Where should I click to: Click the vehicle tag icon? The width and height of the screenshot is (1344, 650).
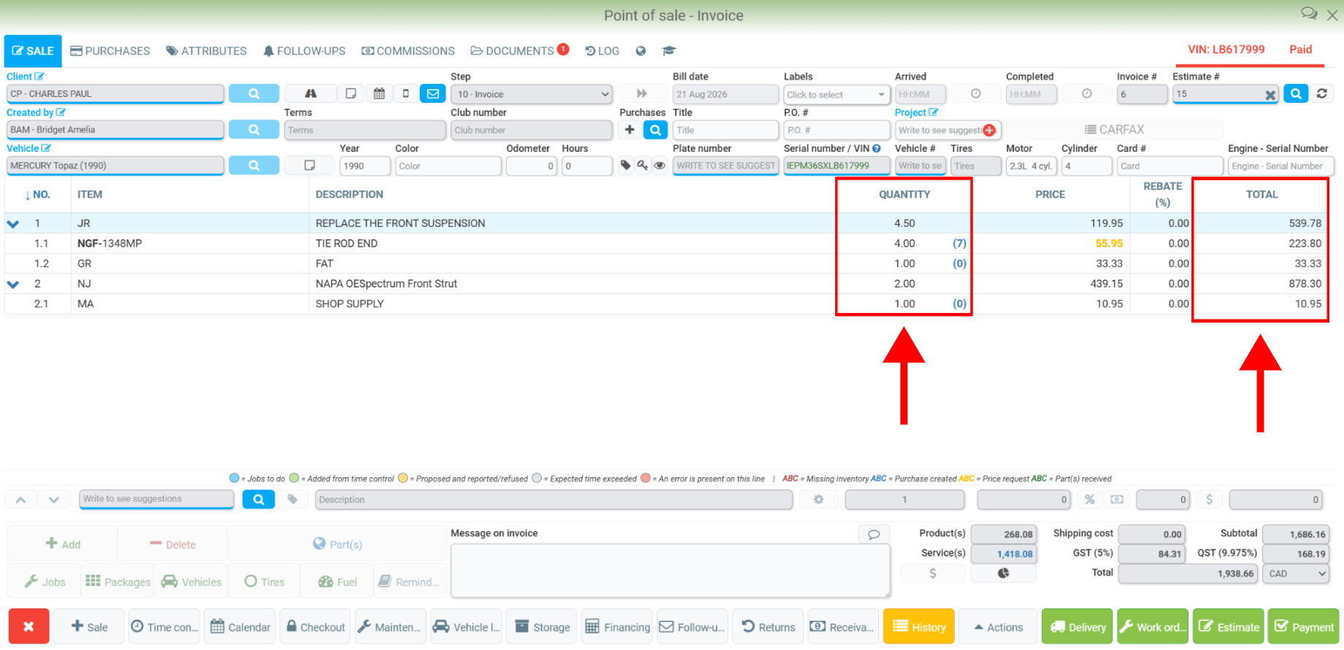tap(626, 166)
